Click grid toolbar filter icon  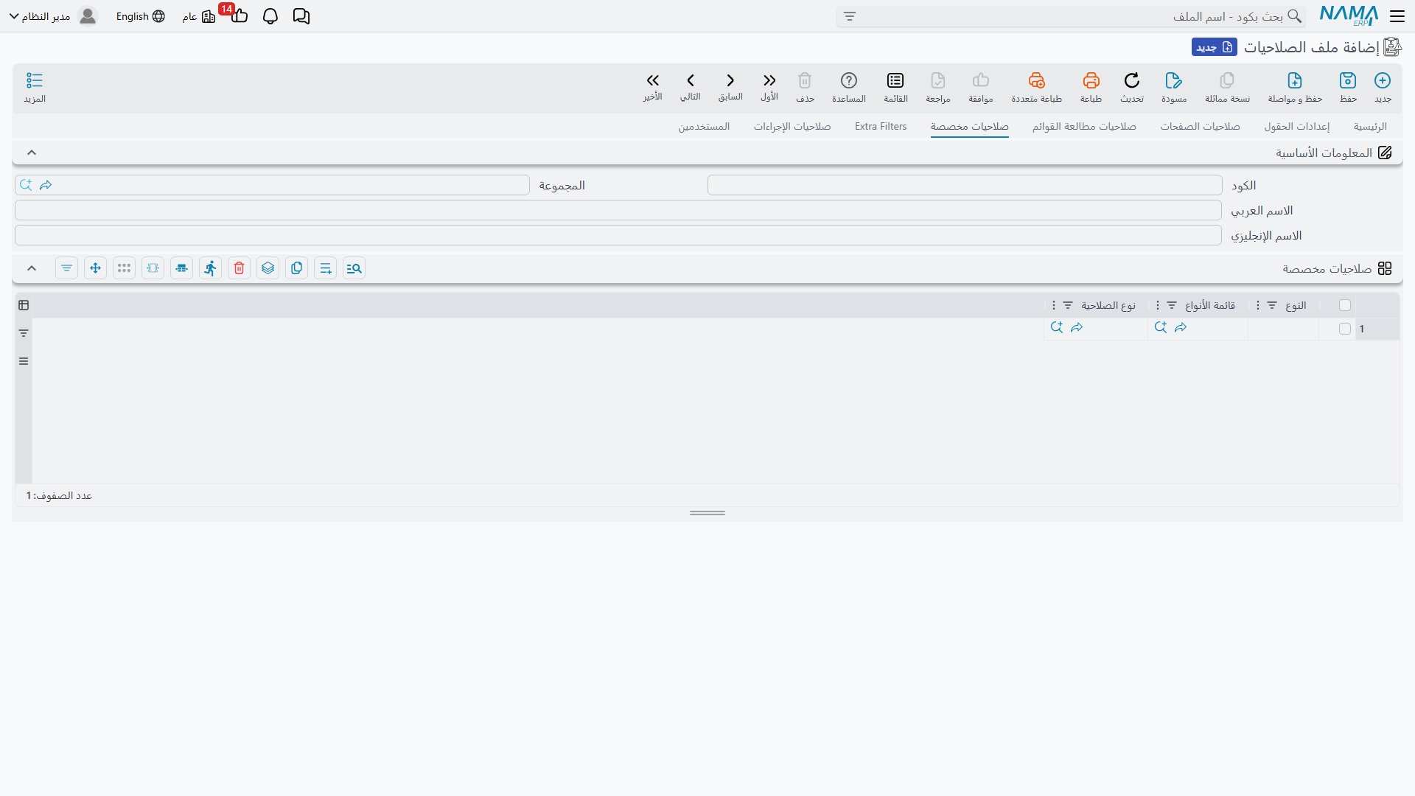[67, 268]
